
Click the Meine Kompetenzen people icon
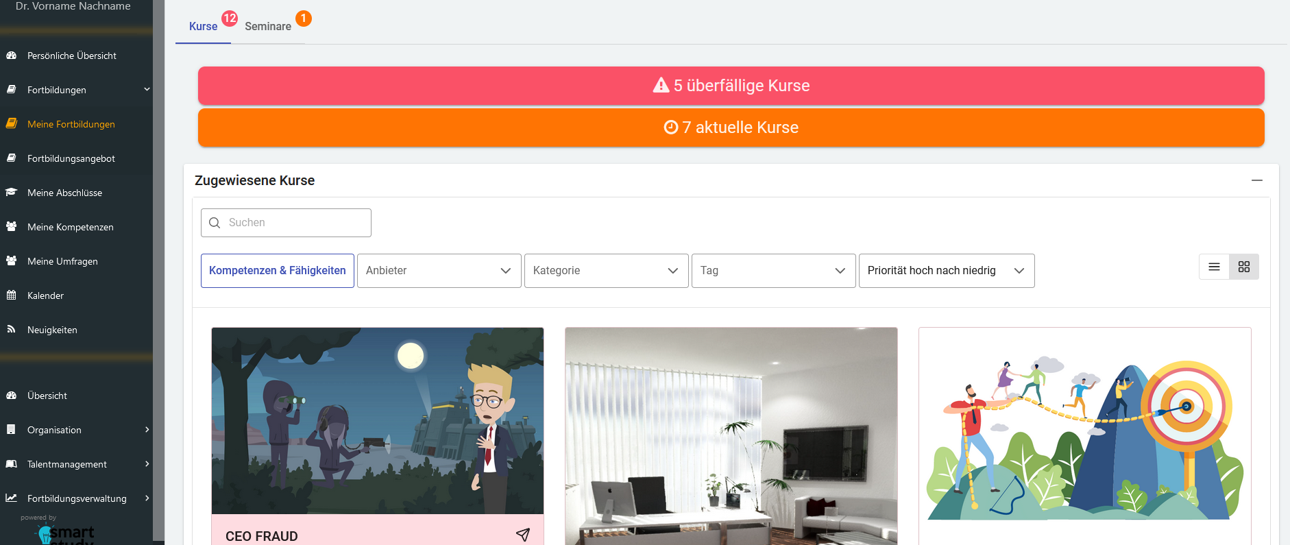tap(11, 227)
